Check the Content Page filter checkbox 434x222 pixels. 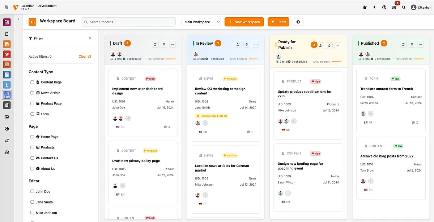[32, 82]
